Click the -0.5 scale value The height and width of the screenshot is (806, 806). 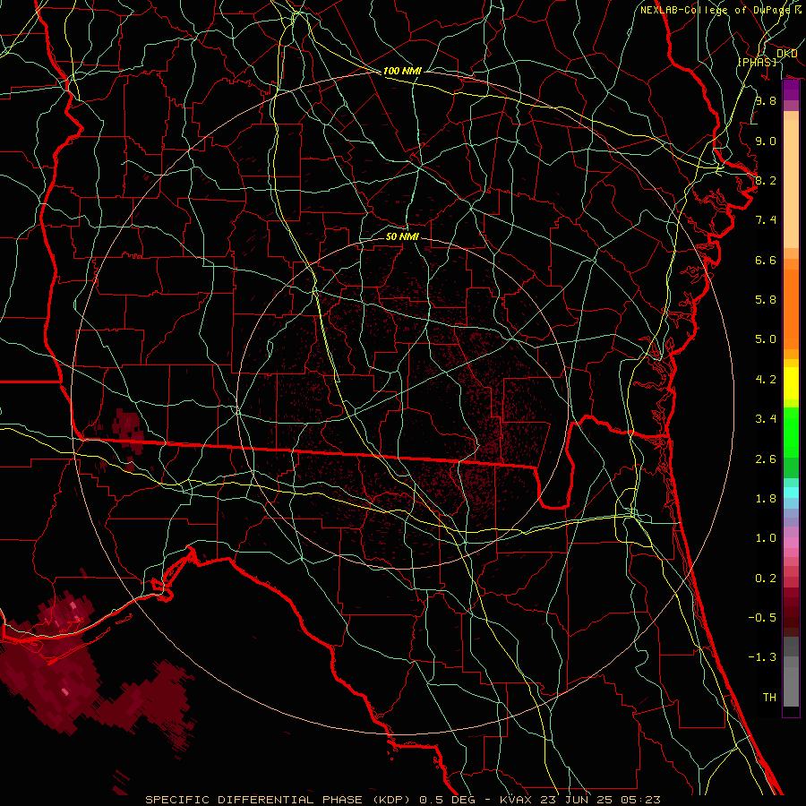tap(762, 618)
